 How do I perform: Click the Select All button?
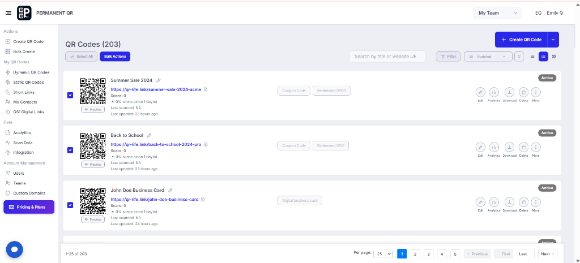[82, 57]
